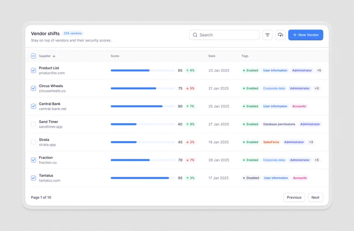Screen dimensions: 354x231
Task: Uncheck the Central Bank row checkbox
Action: (33, 106)
